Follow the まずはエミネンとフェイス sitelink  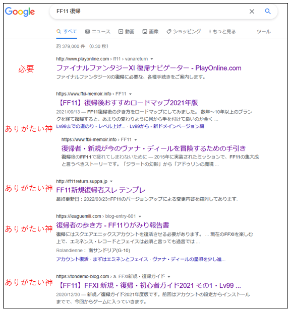click(121, 259)
